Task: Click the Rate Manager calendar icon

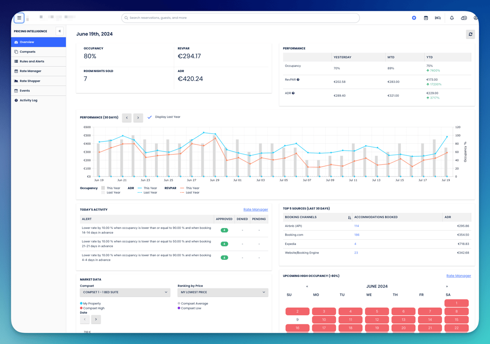Action: pyautogui.click(x=16, y=71)
